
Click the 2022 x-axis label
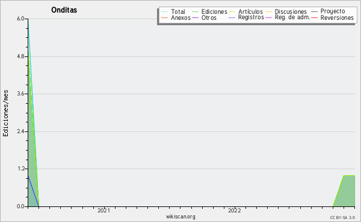235,211
